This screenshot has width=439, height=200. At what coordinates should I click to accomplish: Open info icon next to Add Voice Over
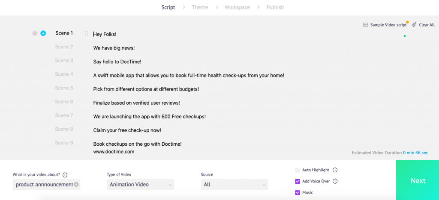(x=335, y=181)
